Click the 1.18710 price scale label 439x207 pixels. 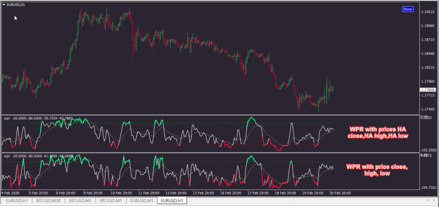tap(428, 40)
